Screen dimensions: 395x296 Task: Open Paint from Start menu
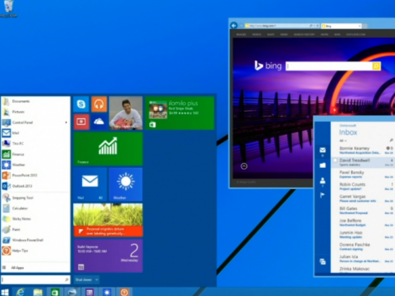35,229
